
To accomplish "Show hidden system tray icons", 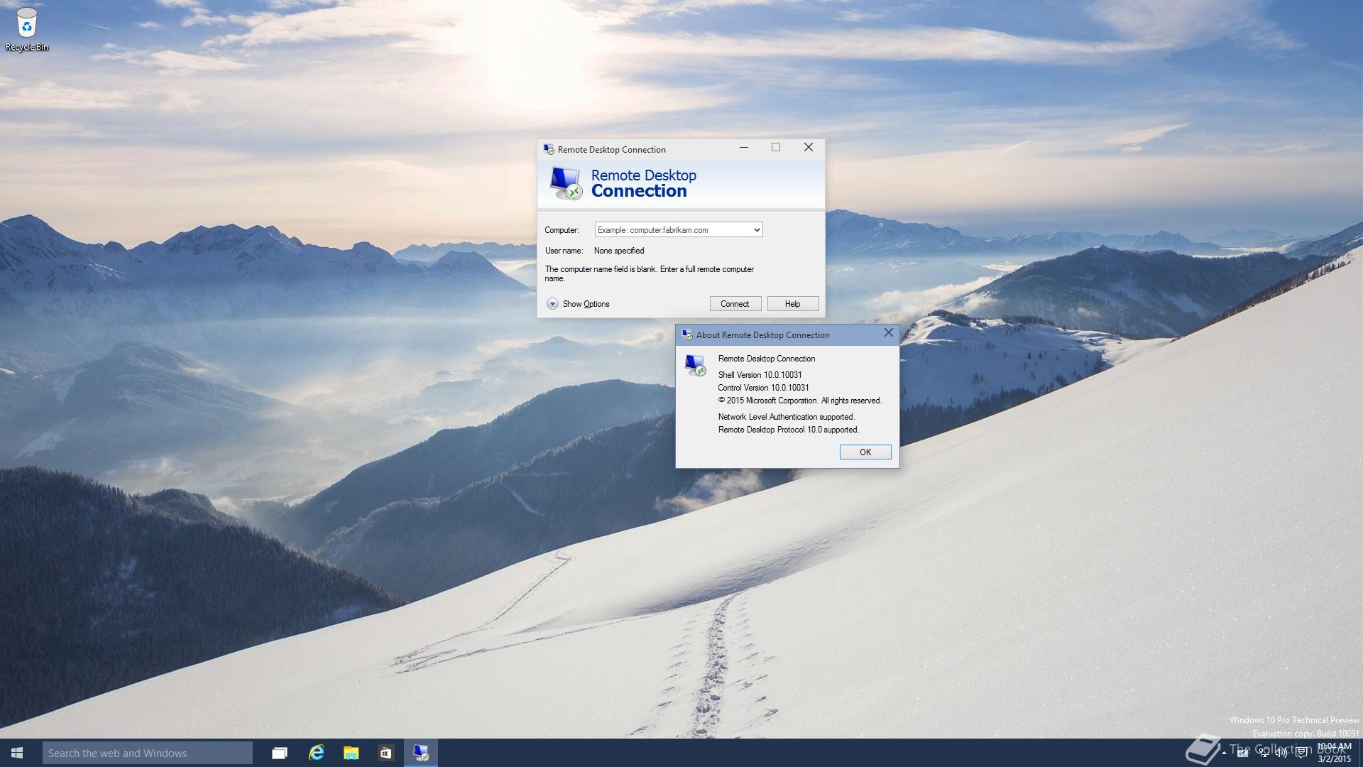I will pyautogui.click(x=1224, y=753).
